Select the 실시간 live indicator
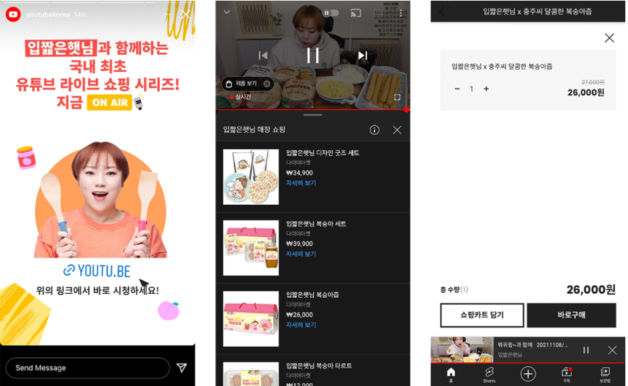Image resolution: width=628 pixels, height=386 pixels. (240, 98)
